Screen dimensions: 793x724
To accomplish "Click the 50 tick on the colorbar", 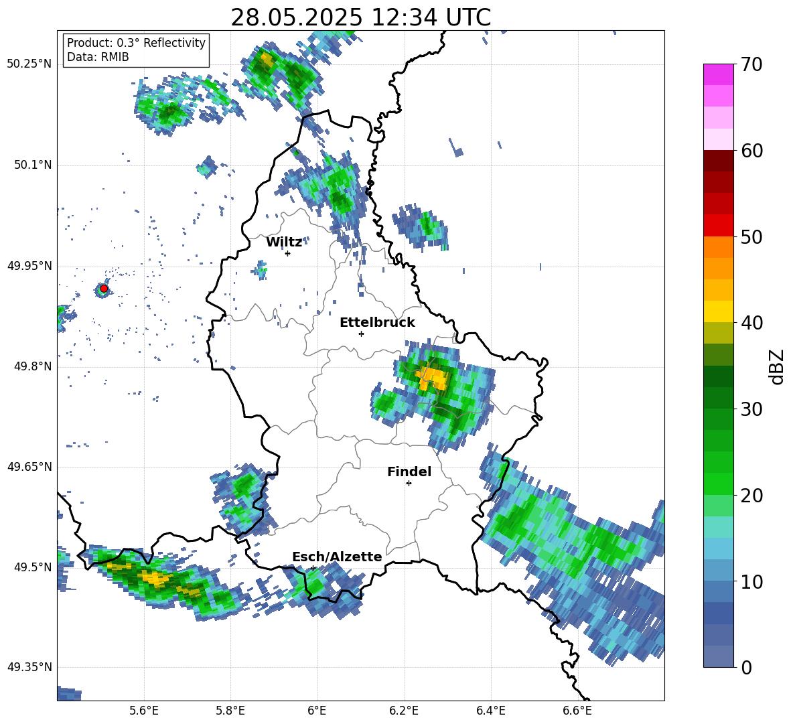I will (x=751, y=236).
